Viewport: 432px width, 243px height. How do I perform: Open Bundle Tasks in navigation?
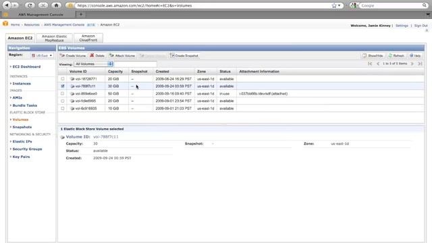coord(24,105)
